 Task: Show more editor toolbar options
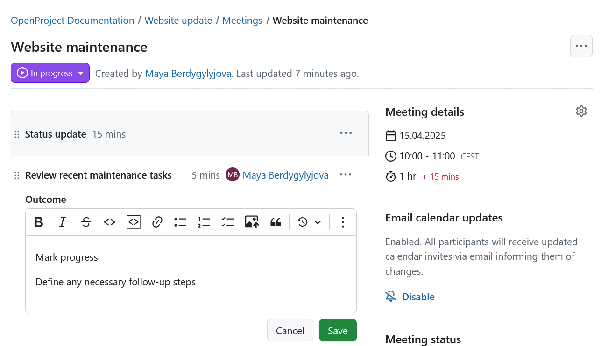(x=343, y=222)
